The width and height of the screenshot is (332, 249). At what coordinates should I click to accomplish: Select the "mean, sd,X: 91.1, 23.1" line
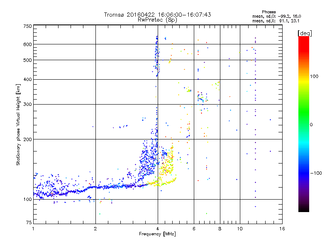(x=276, y=21)
